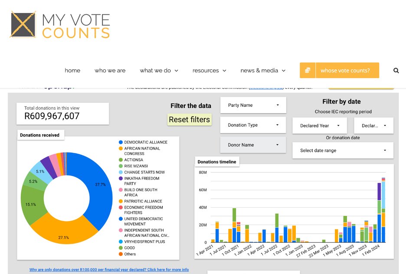
Task: Click the Reset filters button
Action: coord(189,120)
